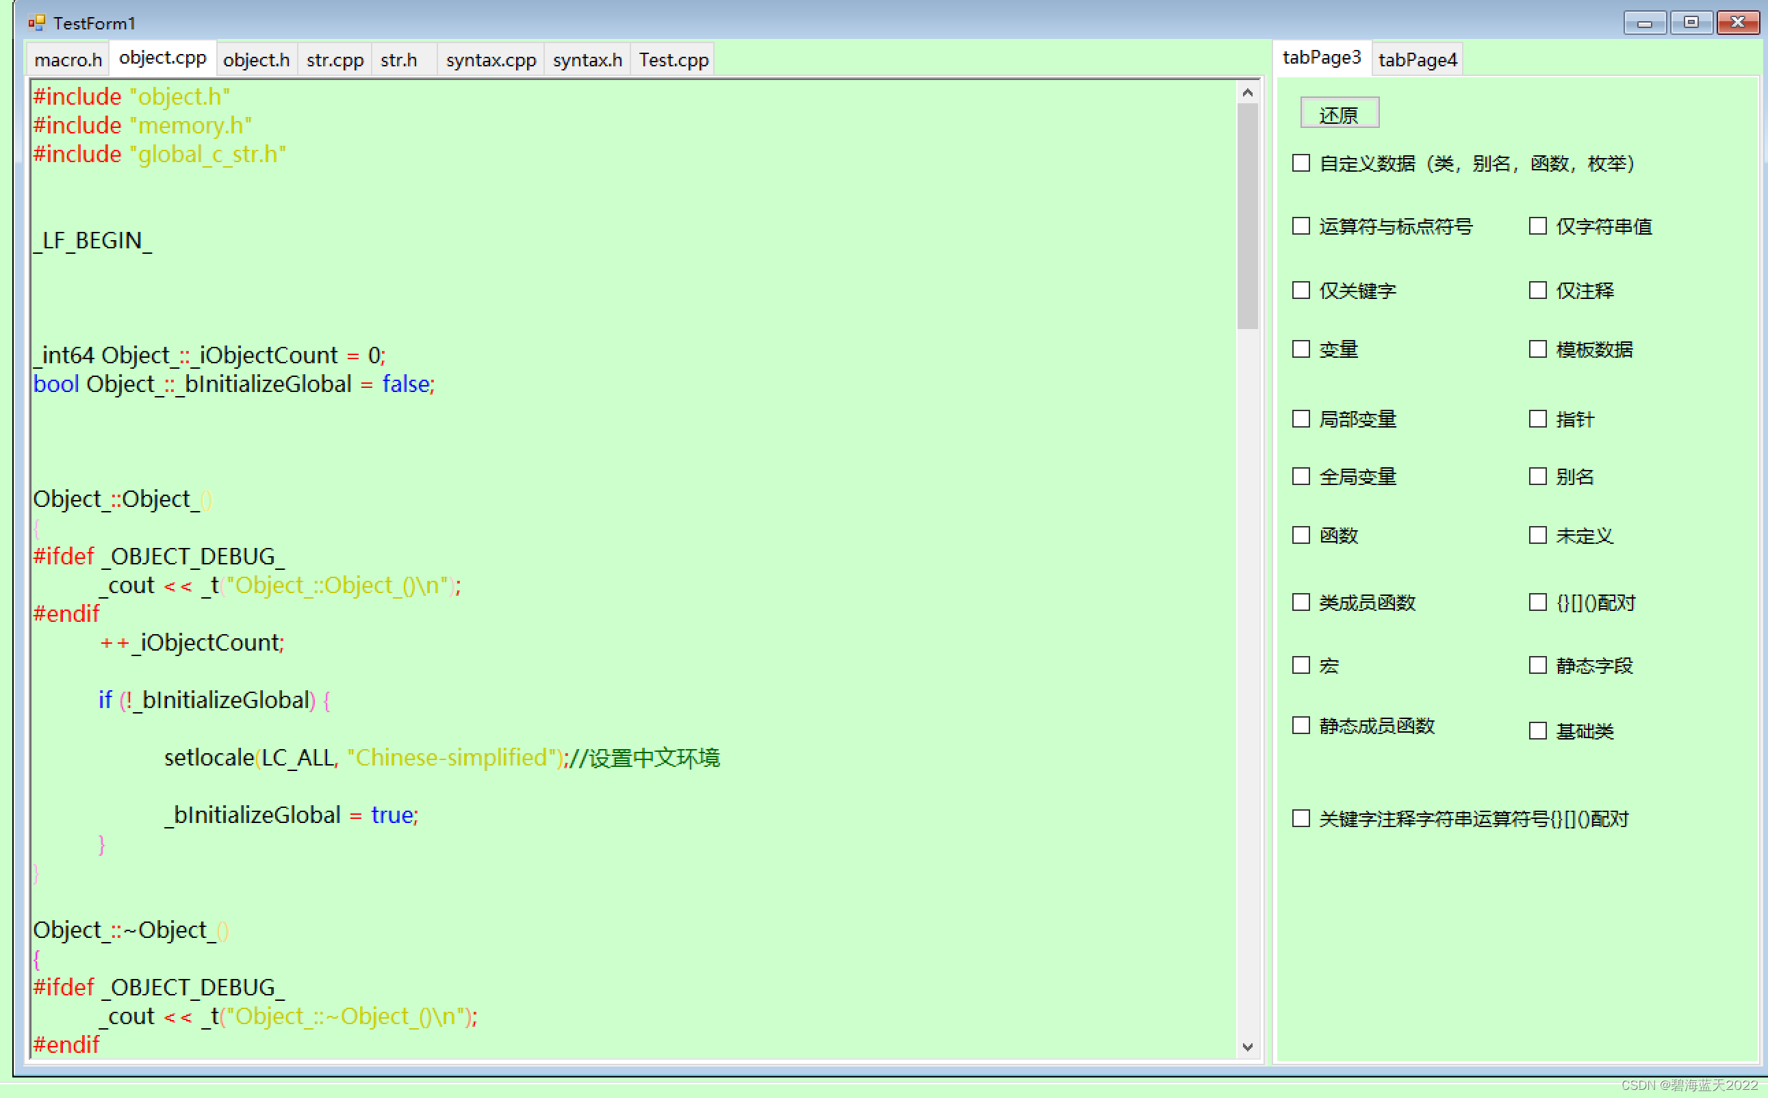The image size is (1768, 1098).
Task: Check the 仅注释 checkbox
Action: (1538, 291)
